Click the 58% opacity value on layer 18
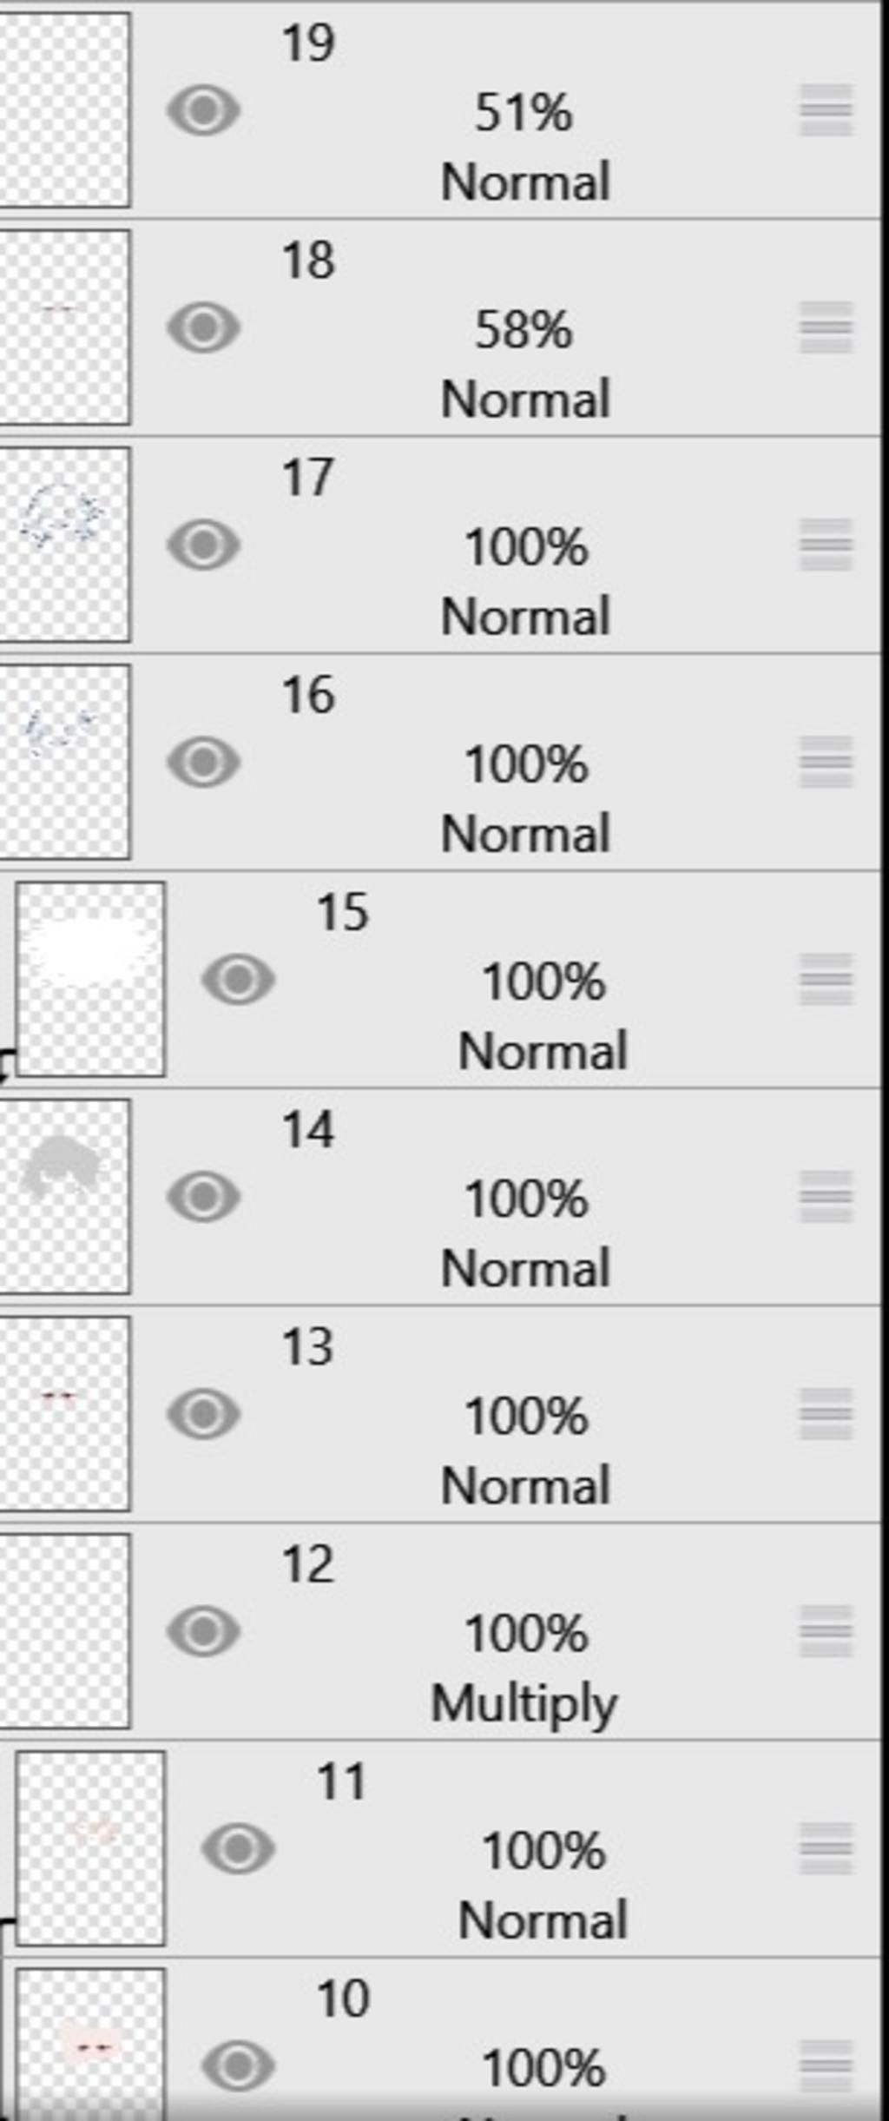 click(524, 330)
